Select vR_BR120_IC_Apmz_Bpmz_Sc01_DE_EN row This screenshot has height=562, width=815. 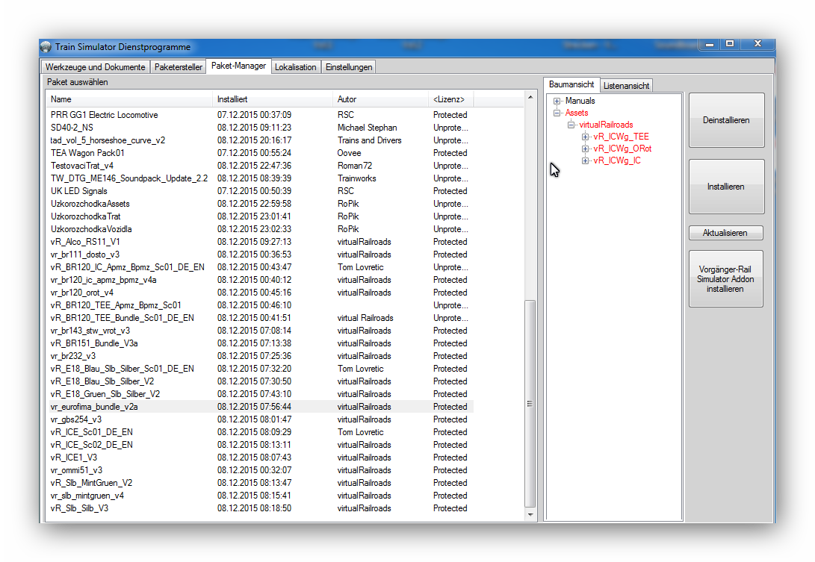(x=260, y=267)
